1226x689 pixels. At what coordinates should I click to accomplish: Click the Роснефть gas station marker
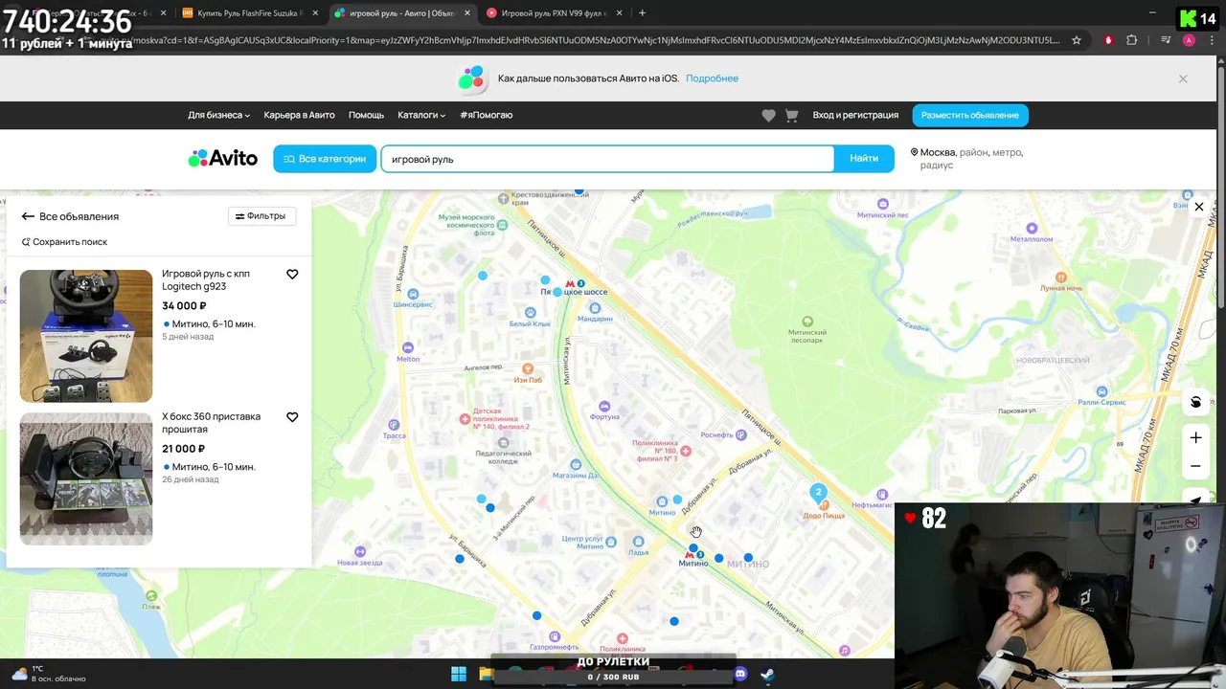click(x=741, y=434)
